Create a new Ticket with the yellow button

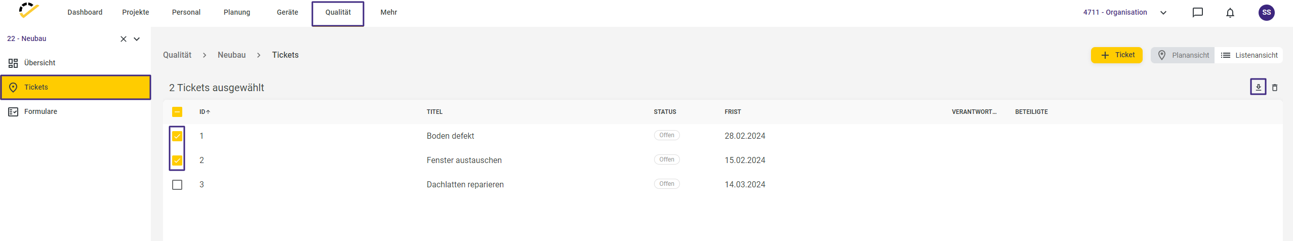click(1117, 55)
